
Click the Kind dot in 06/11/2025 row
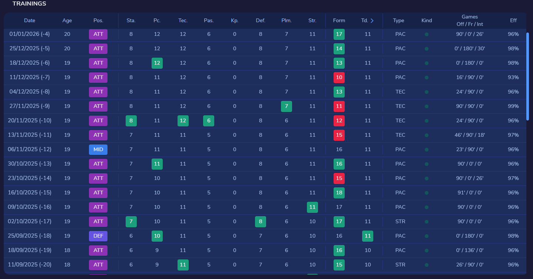(x=427, y=150)
